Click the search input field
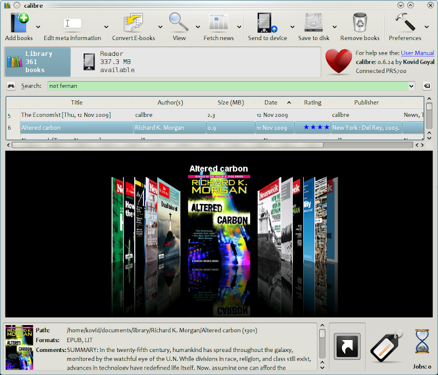 pyautogui.click(x=227, y=86)
